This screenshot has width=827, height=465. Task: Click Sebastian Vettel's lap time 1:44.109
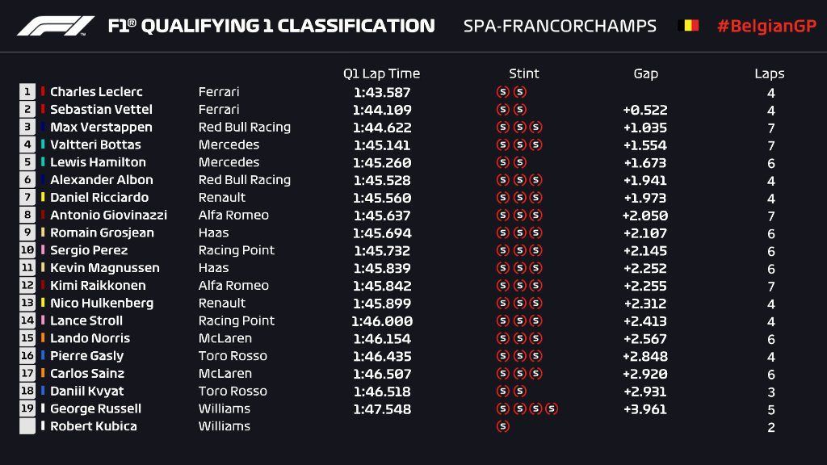point(382,110)
